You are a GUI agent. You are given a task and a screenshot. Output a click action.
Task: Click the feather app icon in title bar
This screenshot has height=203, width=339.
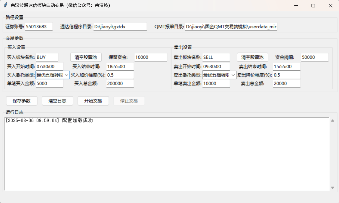pos(5,5)
